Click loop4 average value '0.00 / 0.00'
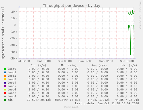Image resolution: width=143 pixels, height=110 pixels. [98, 83]
